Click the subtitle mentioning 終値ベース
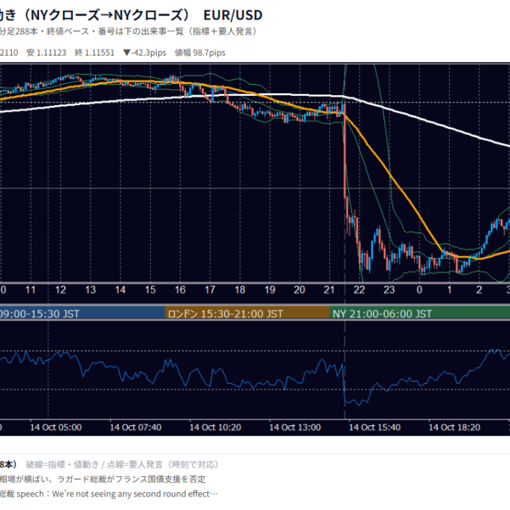Screen dimensions: 510x510 tap(127, 31)
